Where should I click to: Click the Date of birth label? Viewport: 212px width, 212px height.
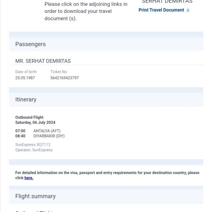[26, 72]
